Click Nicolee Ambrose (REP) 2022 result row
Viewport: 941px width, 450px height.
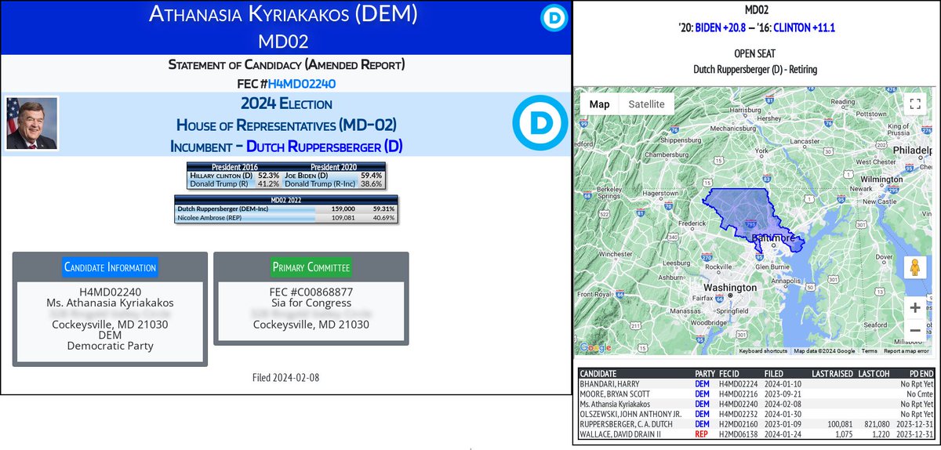point(286,218)
